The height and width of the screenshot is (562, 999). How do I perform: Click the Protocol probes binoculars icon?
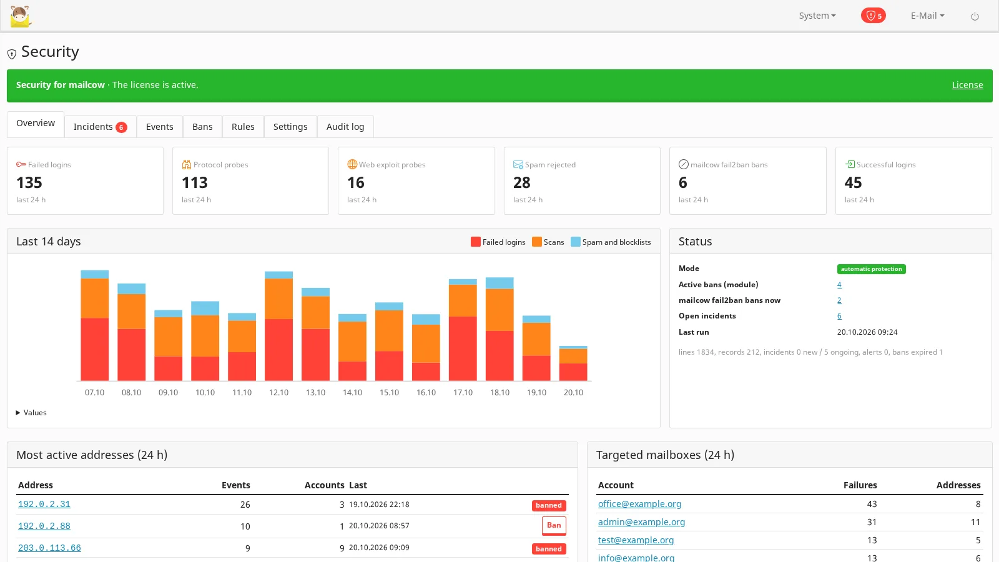[x=187, y=165]
